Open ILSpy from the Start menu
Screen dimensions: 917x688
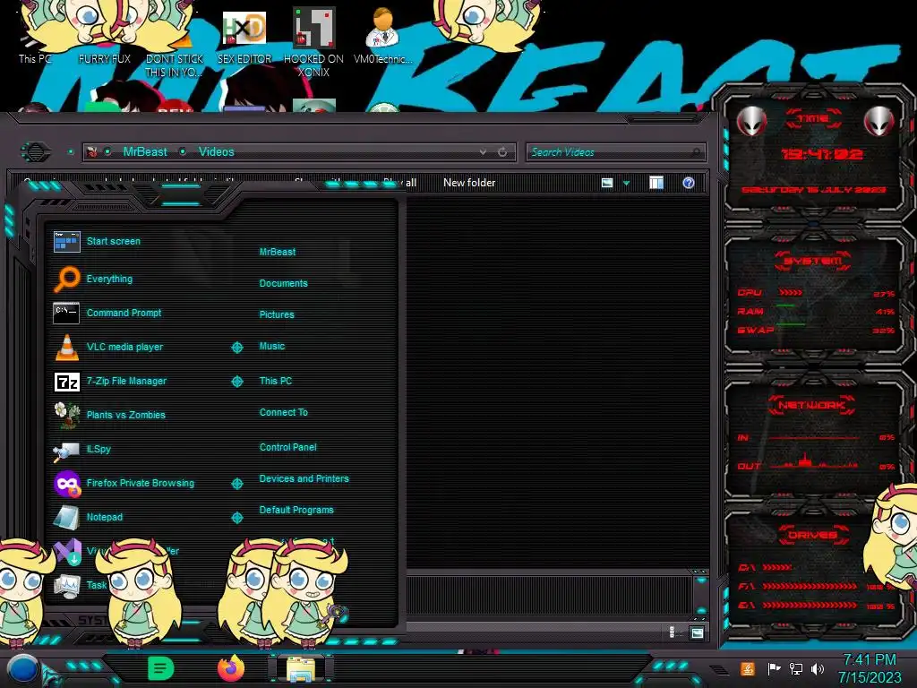pos(81,450)
